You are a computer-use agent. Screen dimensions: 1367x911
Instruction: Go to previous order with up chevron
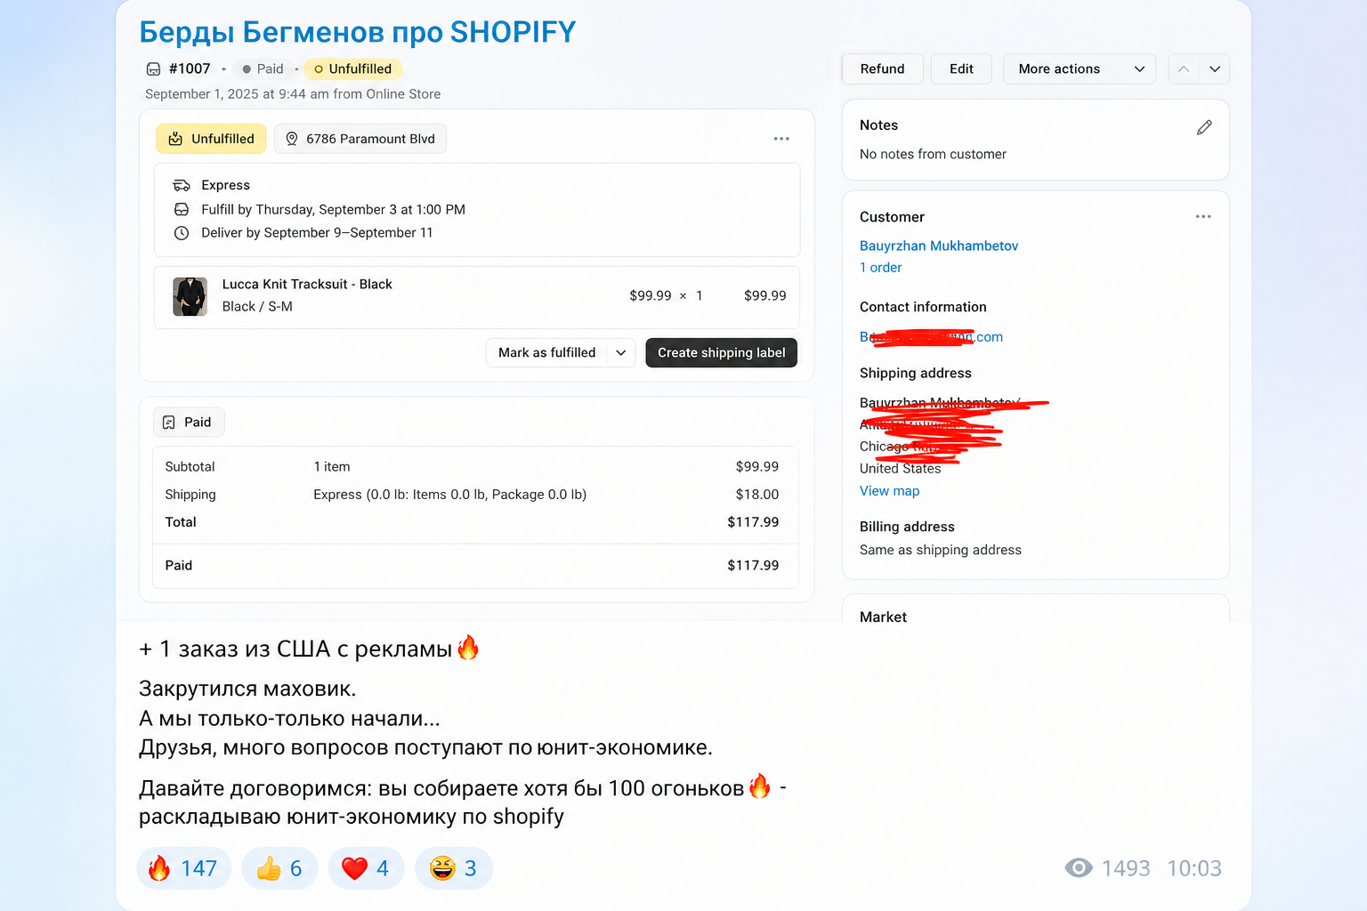pos(1184,69)
